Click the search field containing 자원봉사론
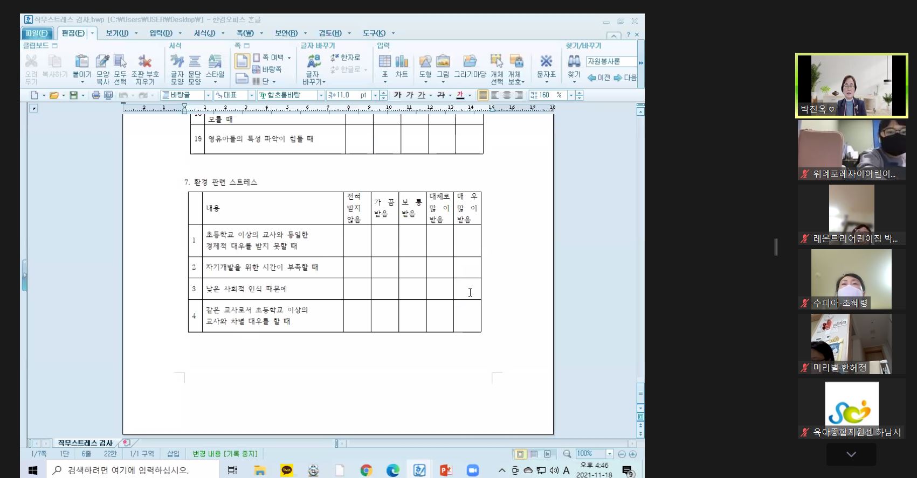The width and height of the screenshot is (917, 478). coord(611,61)
